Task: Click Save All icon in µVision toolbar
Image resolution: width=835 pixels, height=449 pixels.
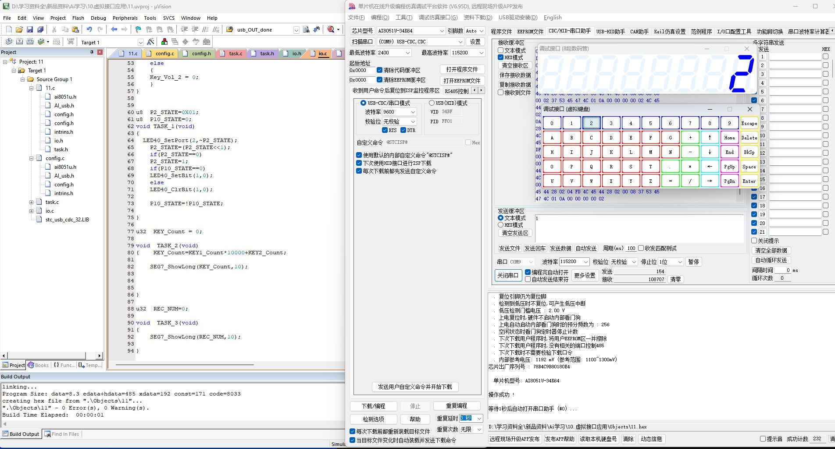Action: (x=40, y=29)
